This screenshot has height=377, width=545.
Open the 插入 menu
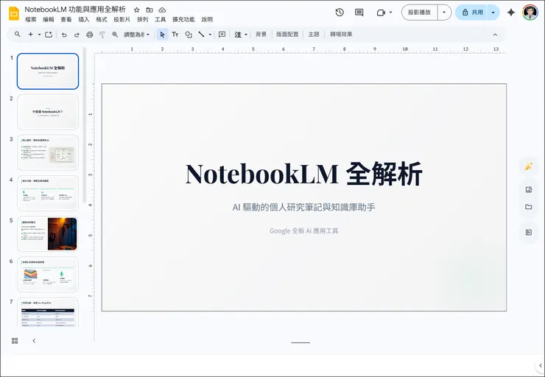tap(84, 20)
